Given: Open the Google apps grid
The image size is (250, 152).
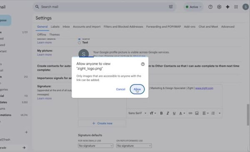Looking at the screenshot, I should [x=236, y=7].
